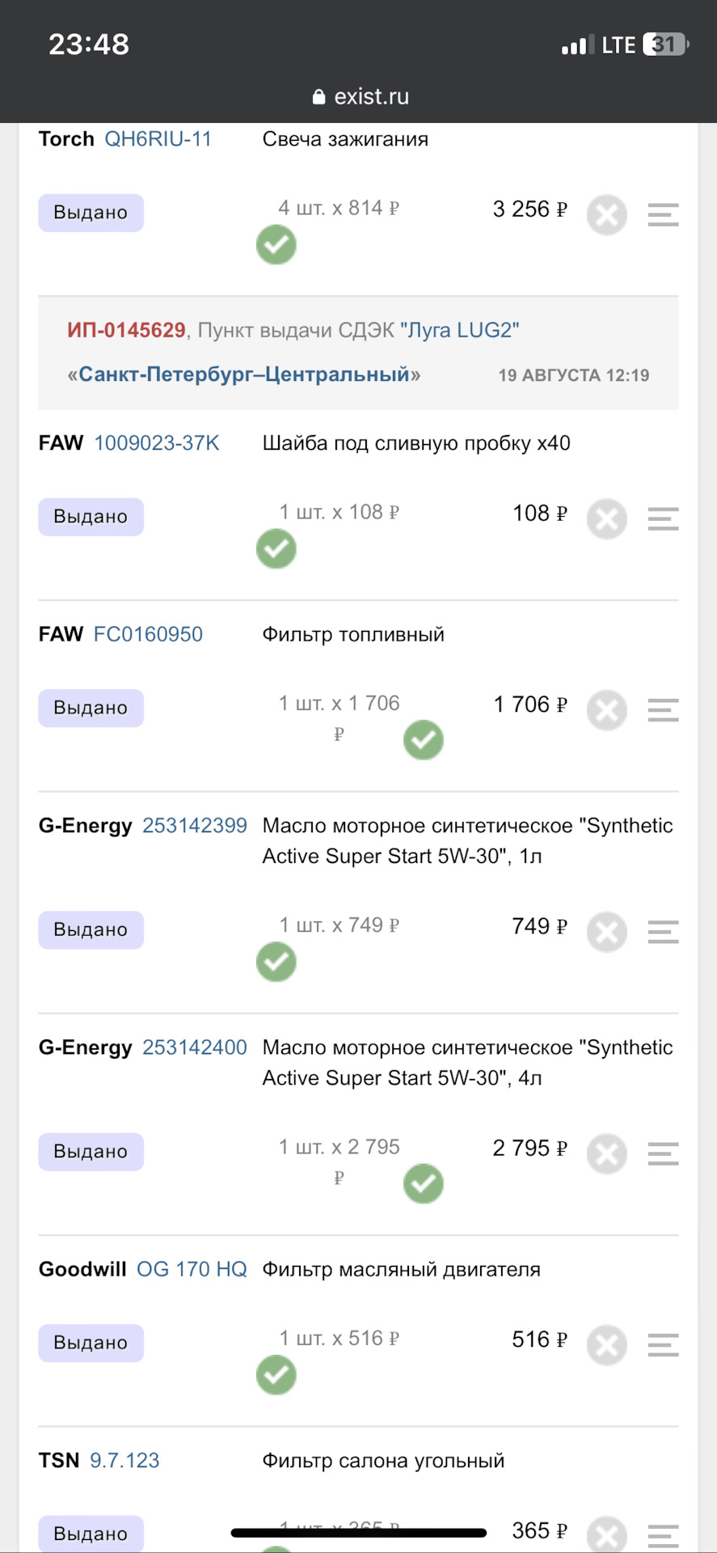The height and width of the screenshot is (1553, 717).
Task: Tap green checkmark under 4 шт. x 814
Action: tap(276, 245)
